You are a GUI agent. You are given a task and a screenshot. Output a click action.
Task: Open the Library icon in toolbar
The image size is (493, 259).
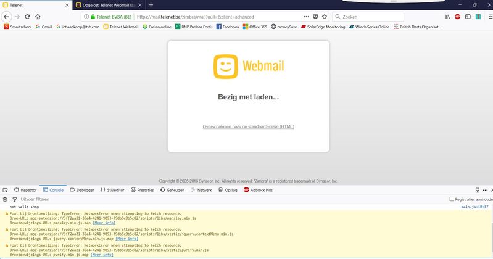pyautogui.click(x=447, y=17)
